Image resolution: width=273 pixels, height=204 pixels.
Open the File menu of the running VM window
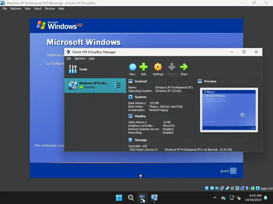coord(5,8)
